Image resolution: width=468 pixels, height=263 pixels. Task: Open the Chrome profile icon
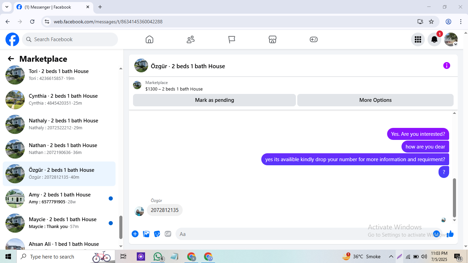448,22
